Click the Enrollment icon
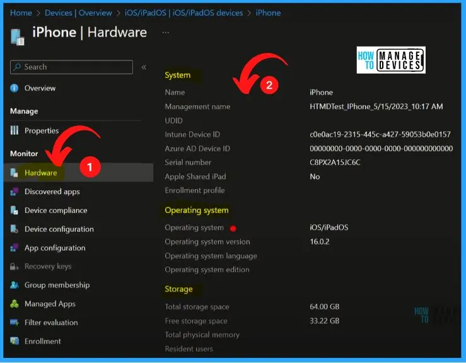 point(14,342)
